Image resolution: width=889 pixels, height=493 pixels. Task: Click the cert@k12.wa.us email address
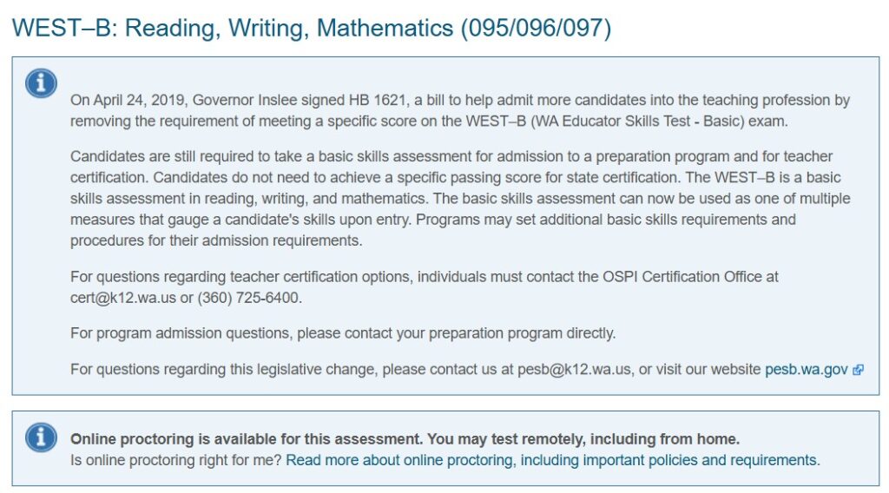pos(123,298)
